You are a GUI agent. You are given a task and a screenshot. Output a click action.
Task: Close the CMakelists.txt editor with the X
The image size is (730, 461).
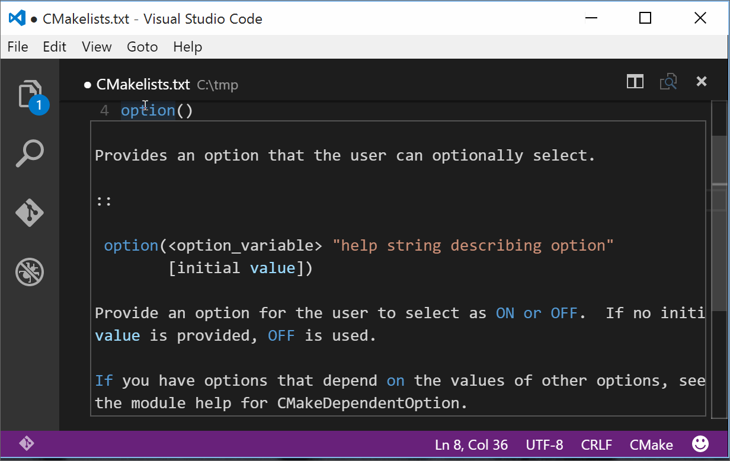[x=702, y=82]
